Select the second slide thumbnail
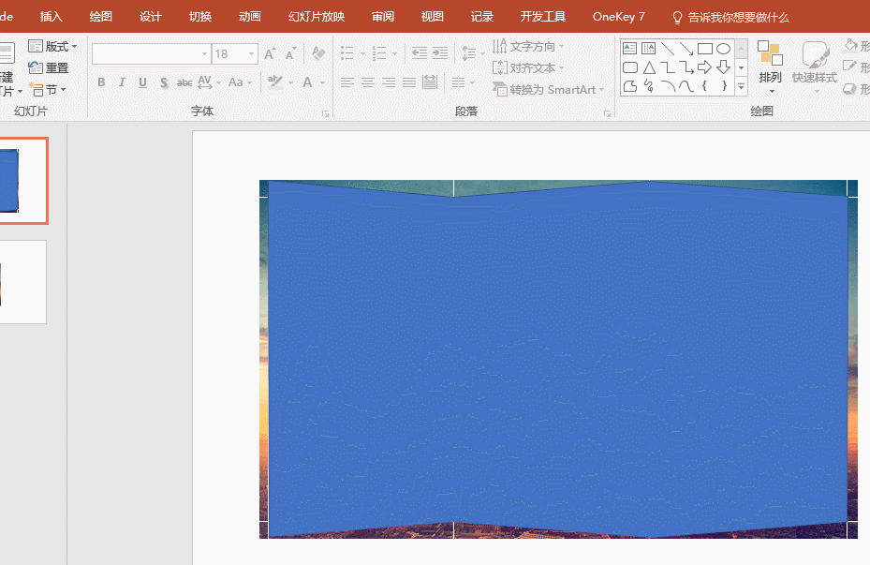 coord(22,282)
